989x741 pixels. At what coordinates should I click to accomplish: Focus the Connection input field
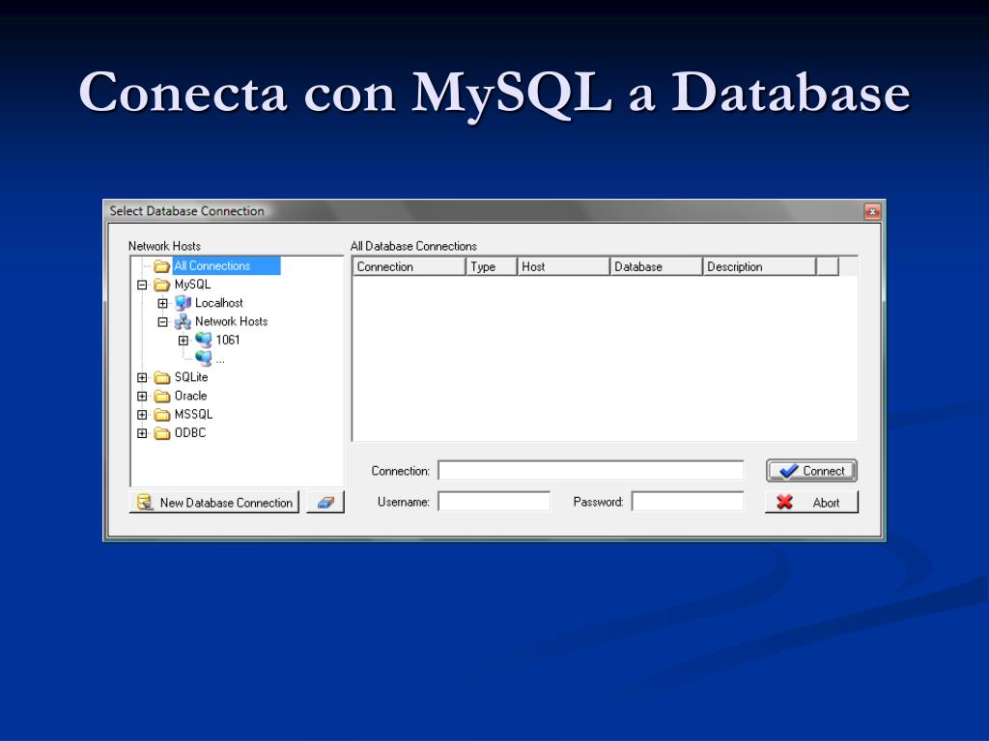(x=591, y=471)
